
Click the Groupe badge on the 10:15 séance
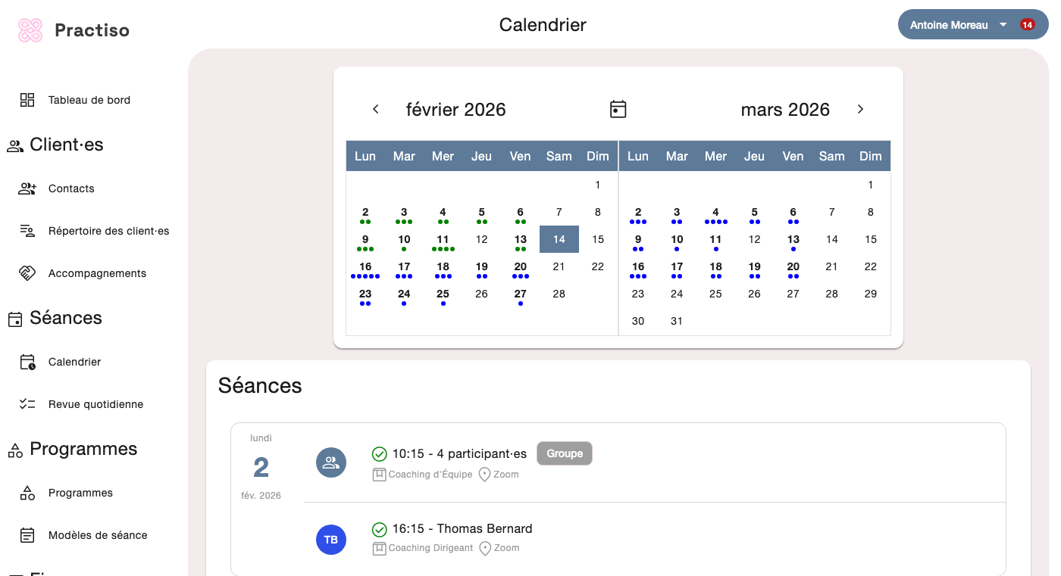pyautogui.click(x=564, y=453)
